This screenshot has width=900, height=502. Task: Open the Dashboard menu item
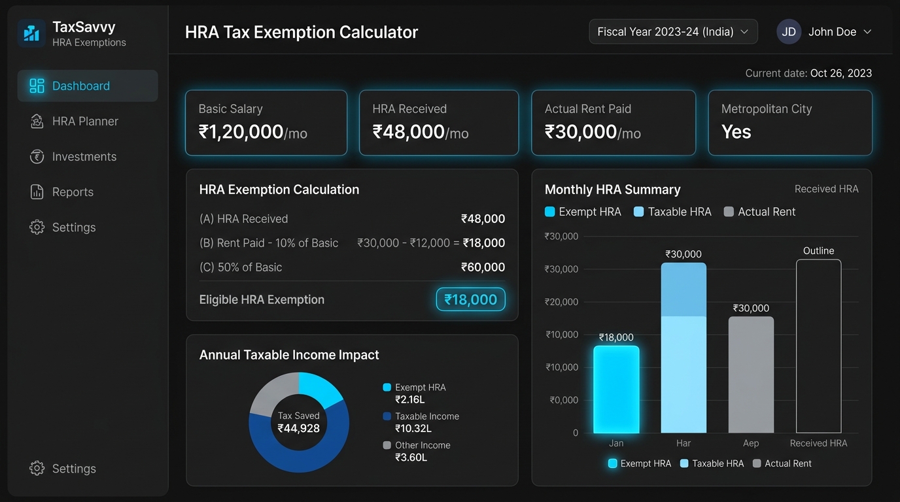(88, 86)
